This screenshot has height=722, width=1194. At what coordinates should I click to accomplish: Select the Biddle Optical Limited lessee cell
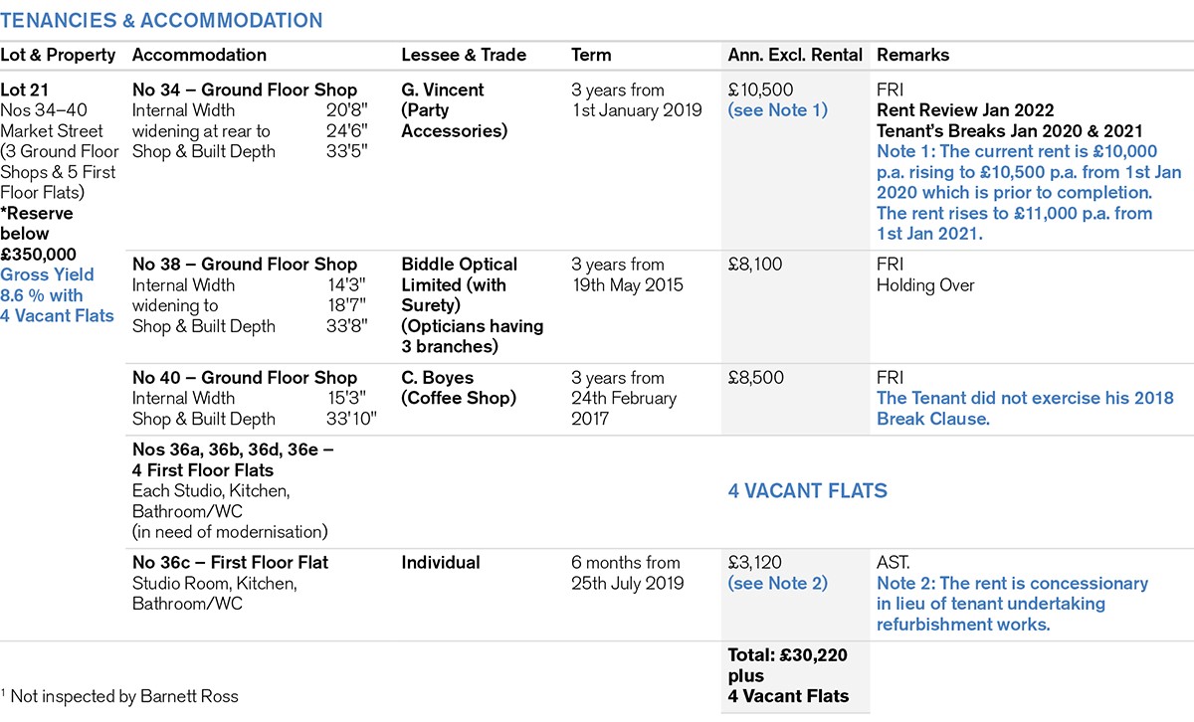[472, 305]
